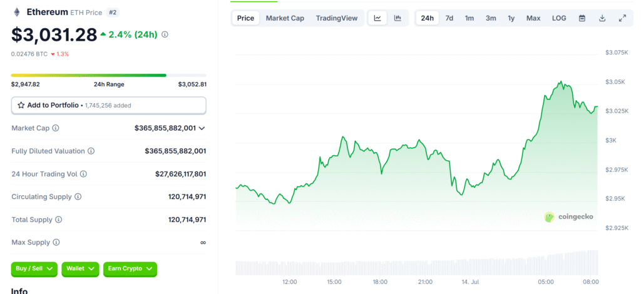Click the #2 rank badge
Viewport: 641px width, 294px height.
point(113,13)
